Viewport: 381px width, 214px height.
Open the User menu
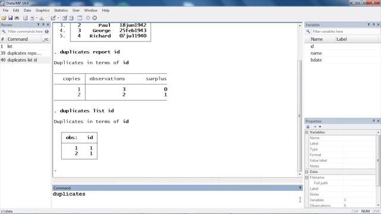76,11
